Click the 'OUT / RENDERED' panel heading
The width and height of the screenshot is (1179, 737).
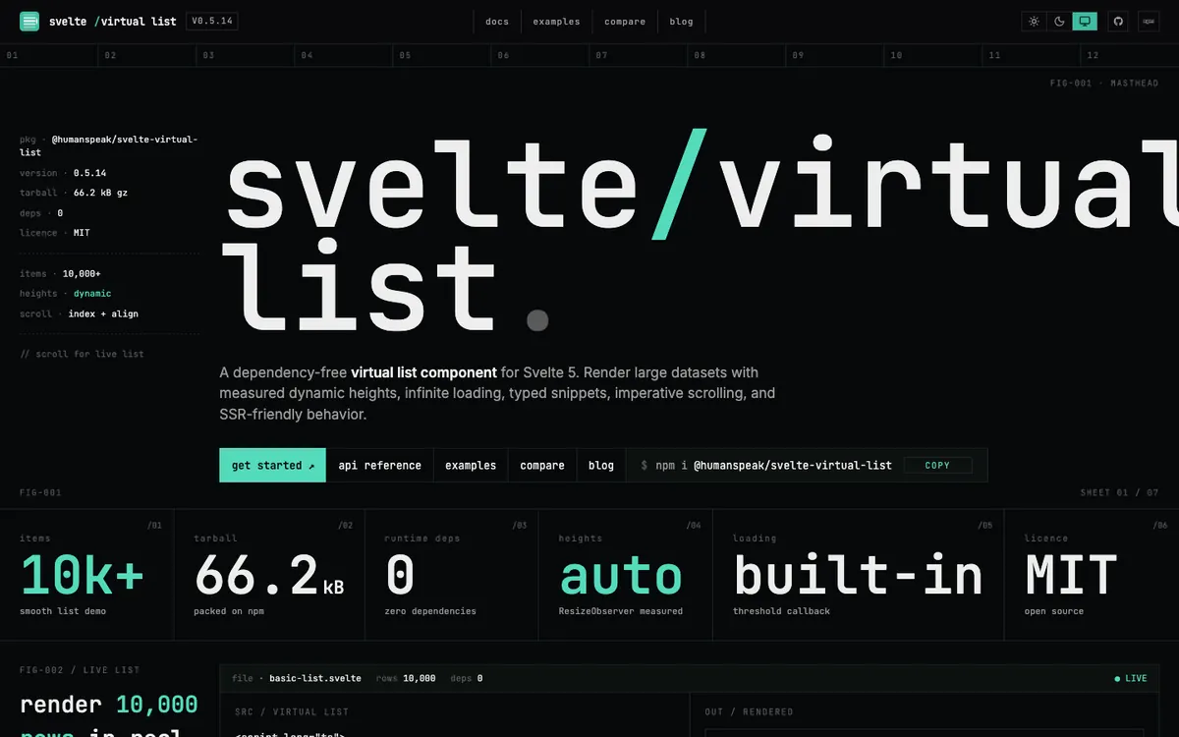point(749,711)
